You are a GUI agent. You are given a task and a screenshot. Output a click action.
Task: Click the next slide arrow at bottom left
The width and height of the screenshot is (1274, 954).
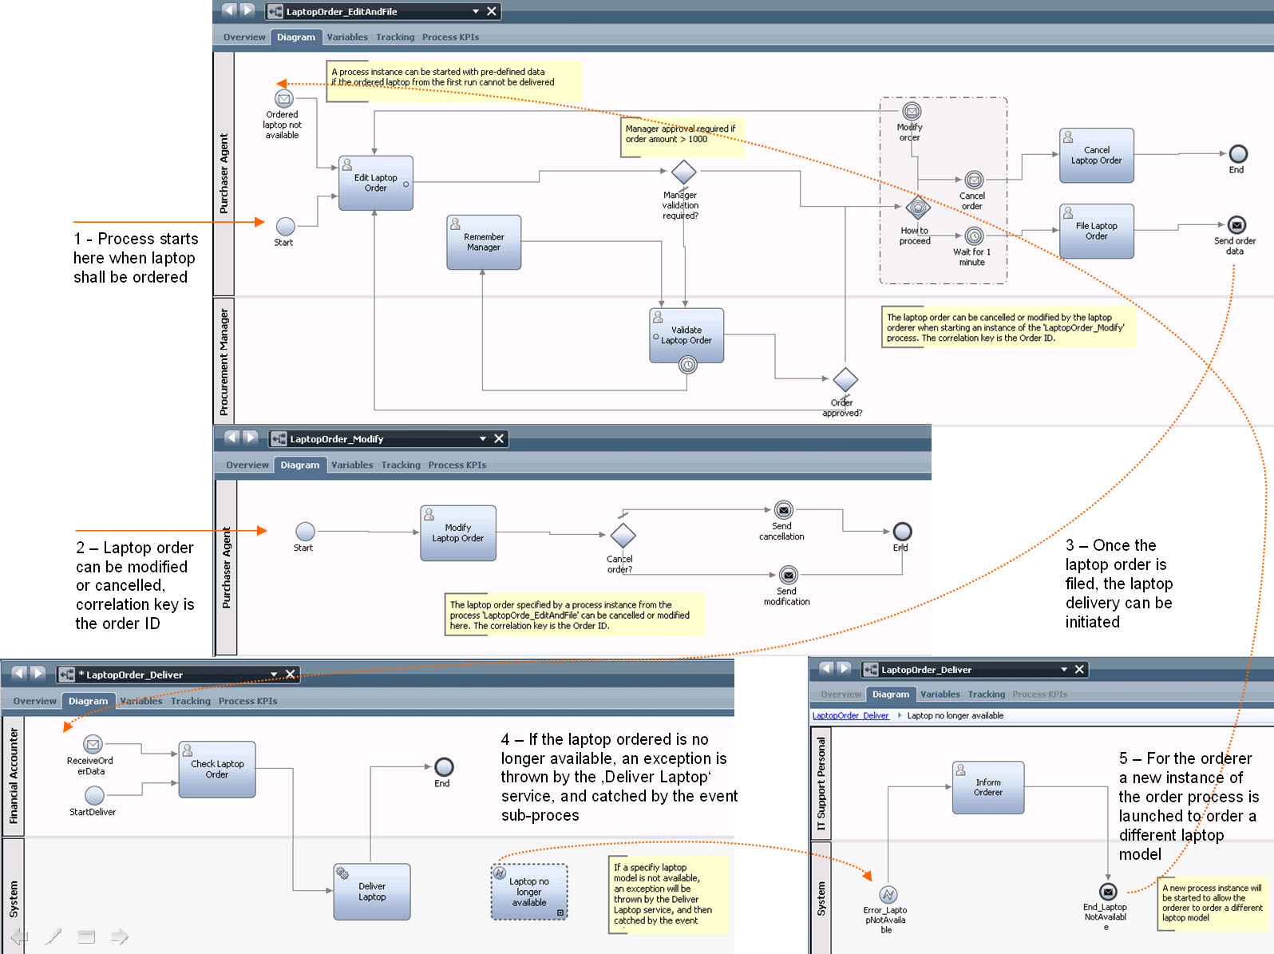(120, 936)
